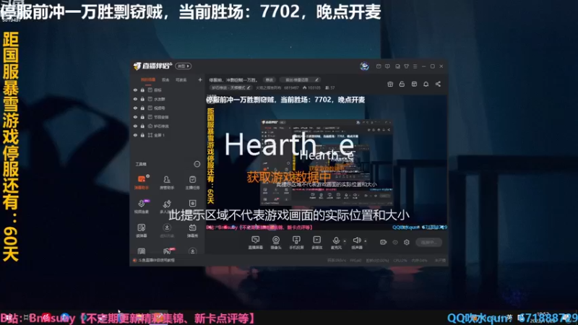Click the share icon in preview header
The width and height of the screenshot is (578, 325).
[438, 84]
